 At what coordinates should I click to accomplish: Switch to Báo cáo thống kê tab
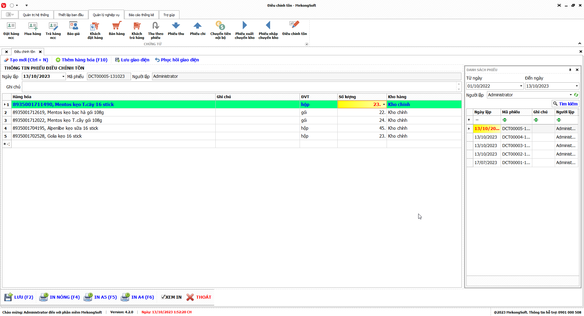(141, 15)
